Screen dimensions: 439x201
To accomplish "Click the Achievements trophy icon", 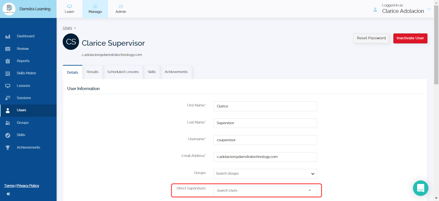I will click(x=8, y=148).
